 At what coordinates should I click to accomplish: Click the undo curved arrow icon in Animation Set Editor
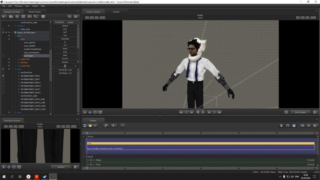coord(70,17)
